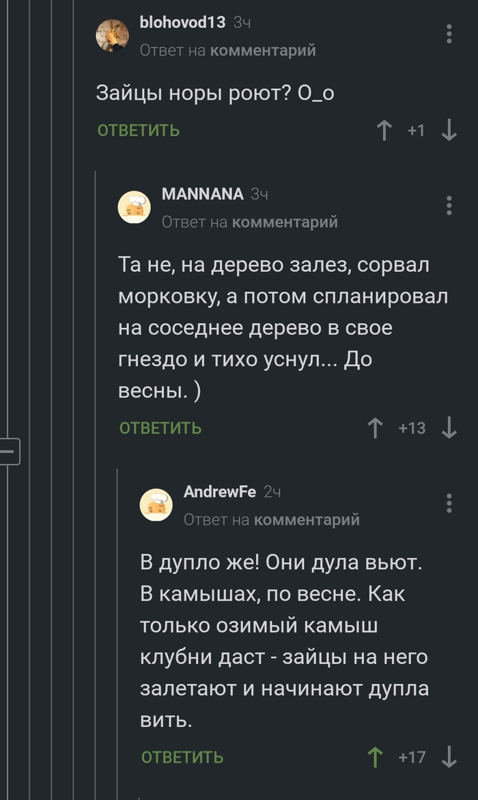Downvote AndrewFe's comment
This screenshot has width=478, height=800.
point(449,757)
